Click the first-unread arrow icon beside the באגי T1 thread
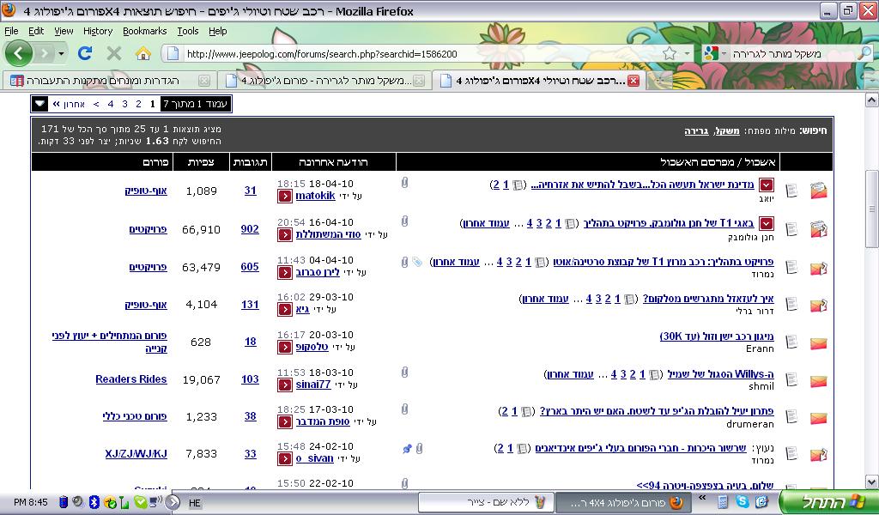 [x=766, y=223]
